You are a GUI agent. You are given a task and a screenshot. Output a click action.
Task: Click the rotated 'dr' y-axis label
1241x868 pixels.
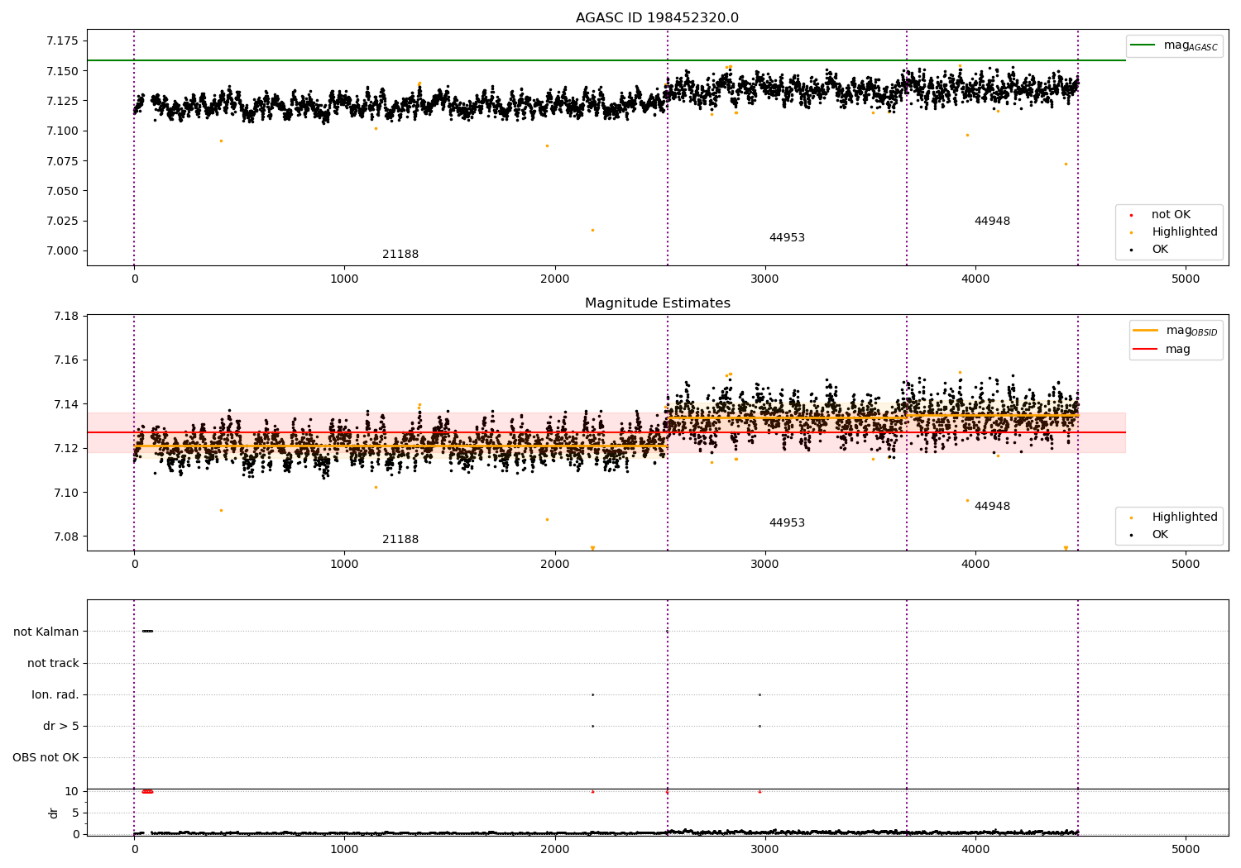click(x=54, y=813)
